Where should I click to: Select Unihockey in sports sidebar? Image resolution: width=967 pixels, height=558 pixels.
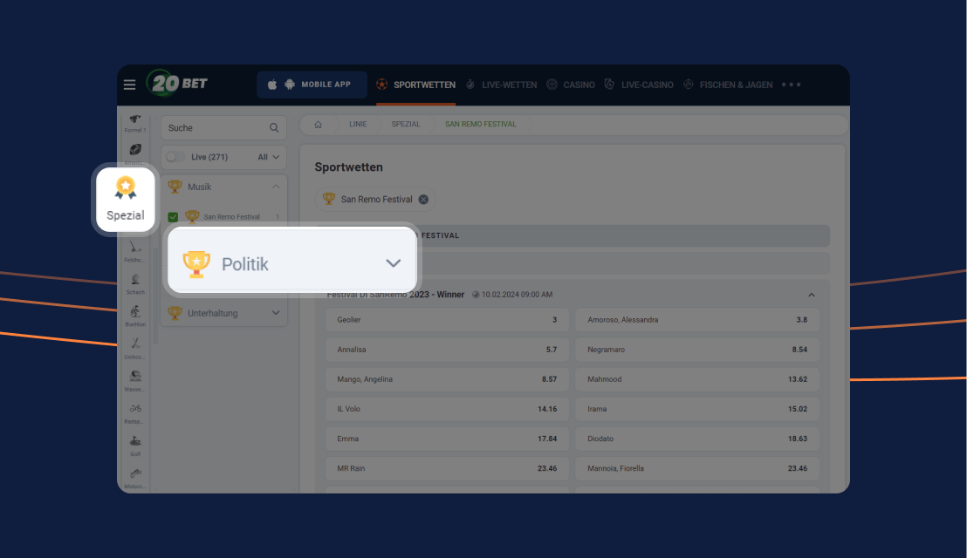pyautogui.click(x=135, y=349)
